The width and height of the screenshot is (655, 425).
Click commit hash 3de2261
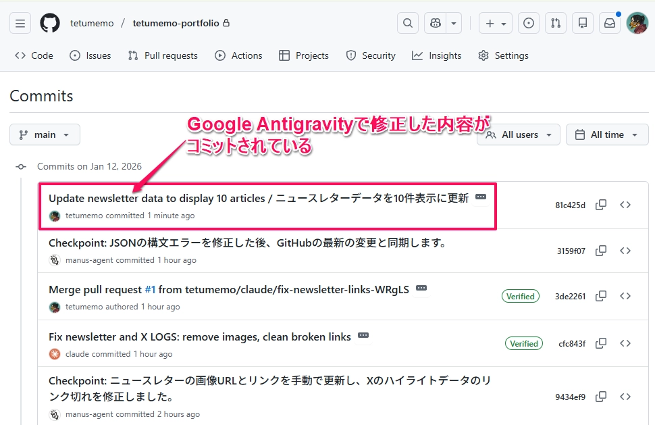[570, 297]
